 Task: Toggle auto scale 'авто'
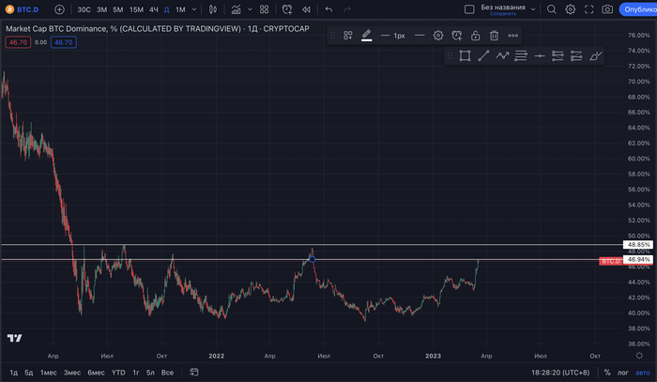point(643,373)
